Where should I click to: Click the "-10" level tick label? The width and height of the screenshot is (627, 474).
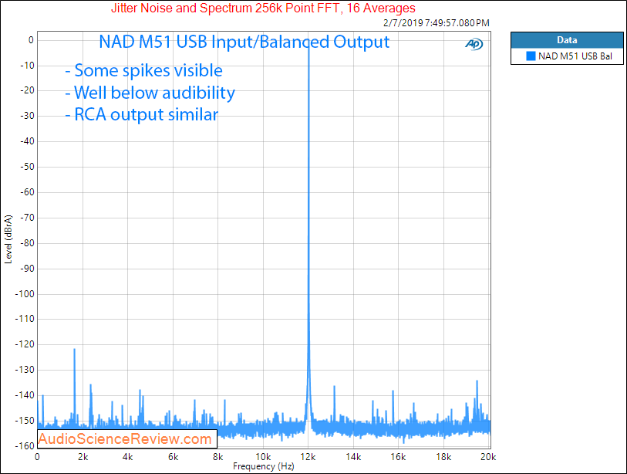pos(27,66)
